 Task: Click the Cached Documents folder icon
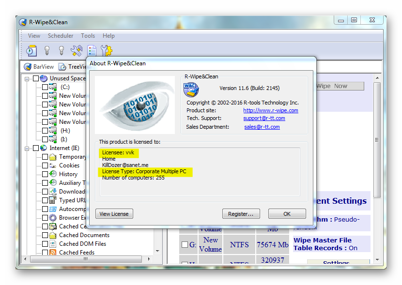click(x=53, y=235)
